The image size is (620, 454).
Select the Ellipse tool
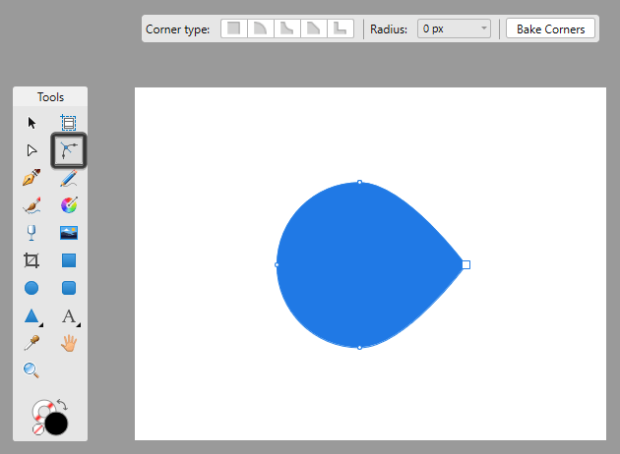pos(31,288)
